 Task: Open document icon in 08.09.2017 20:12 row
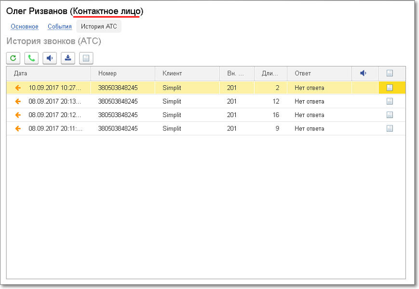coord(390,115)
